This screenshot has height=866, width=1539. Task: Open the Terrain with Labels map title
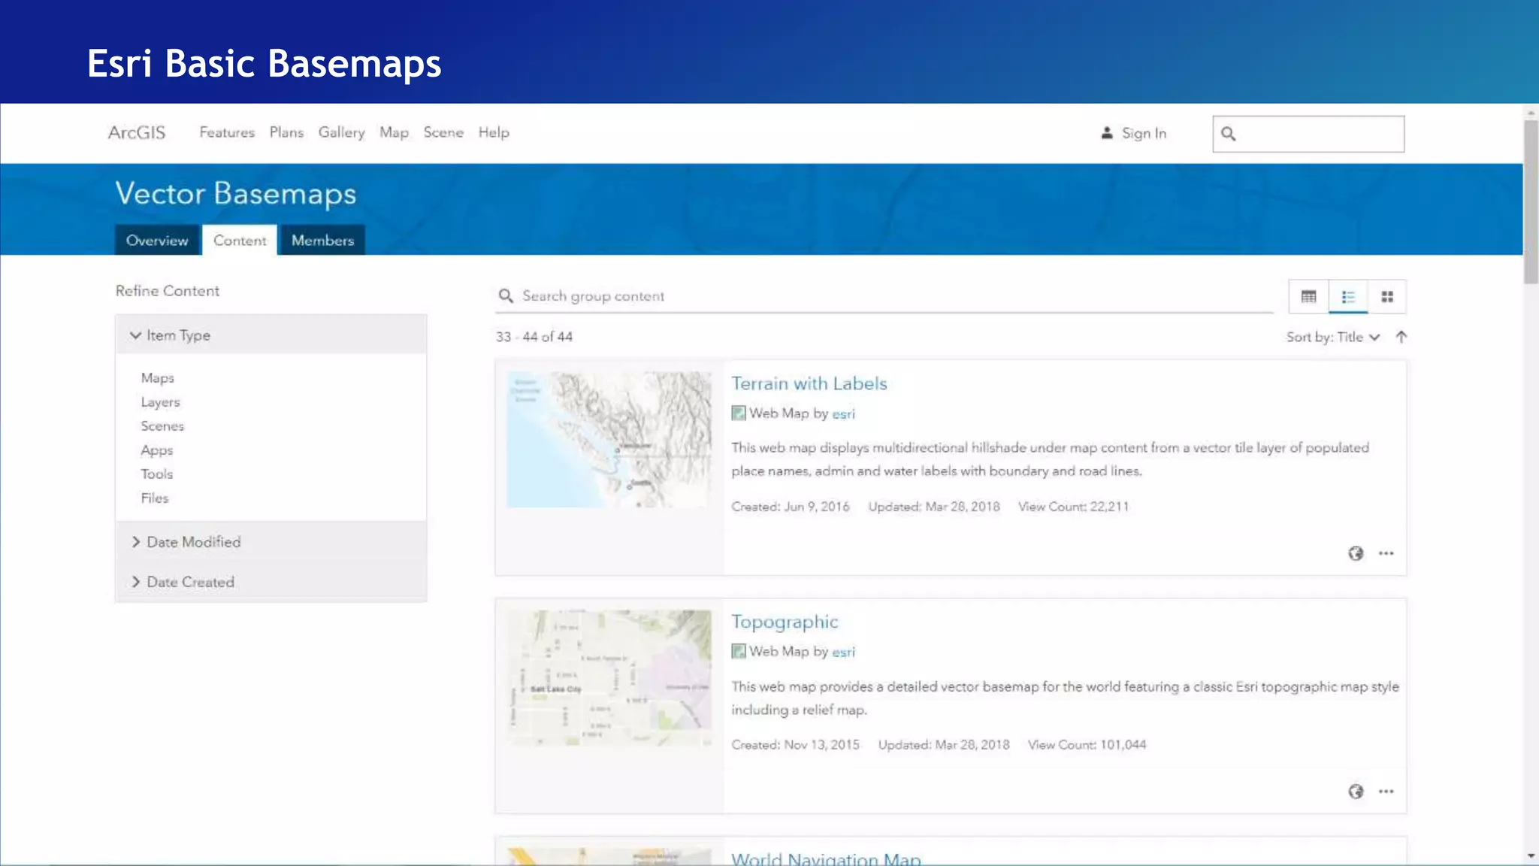(x=809, y=383)
